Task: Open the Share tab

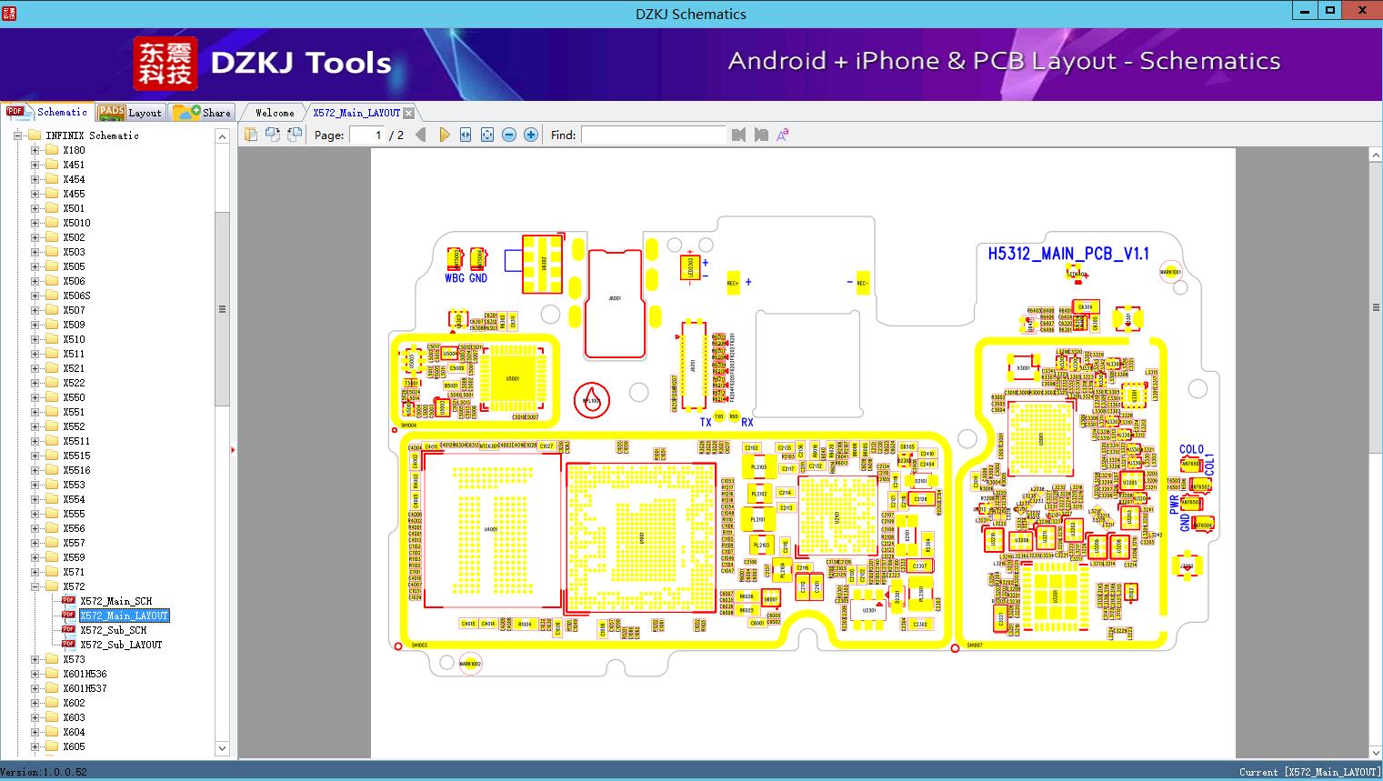Action: point(202,112)
